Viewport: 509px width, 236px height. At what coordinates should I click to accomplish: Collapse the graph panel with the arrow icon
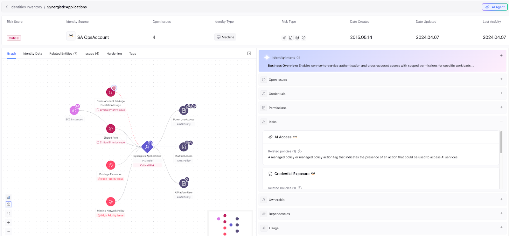point(249,53)
